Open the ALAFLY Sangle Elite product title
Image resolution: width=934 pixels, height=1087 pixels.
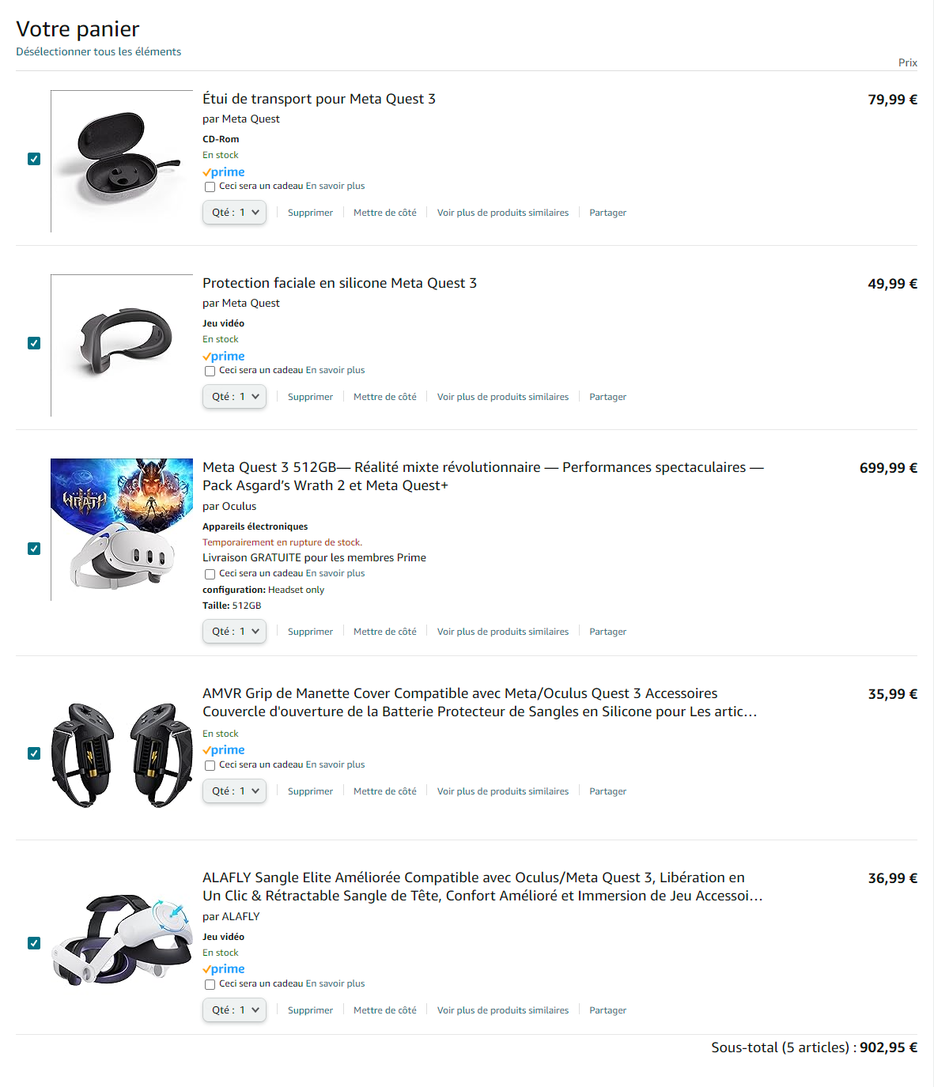click(482, 887)
